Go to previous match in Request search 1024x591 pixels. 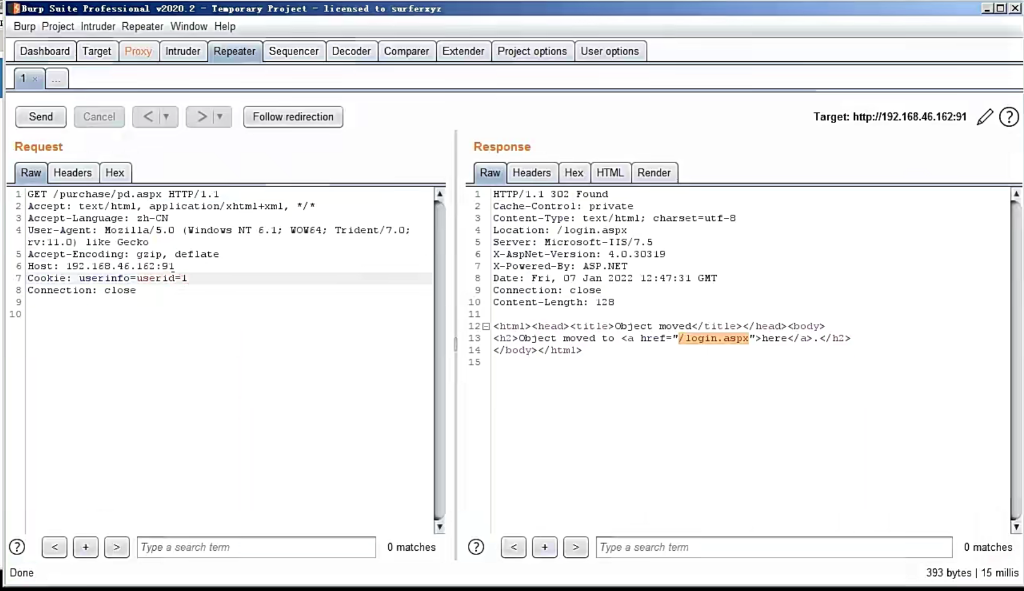[x=55, y=547]
